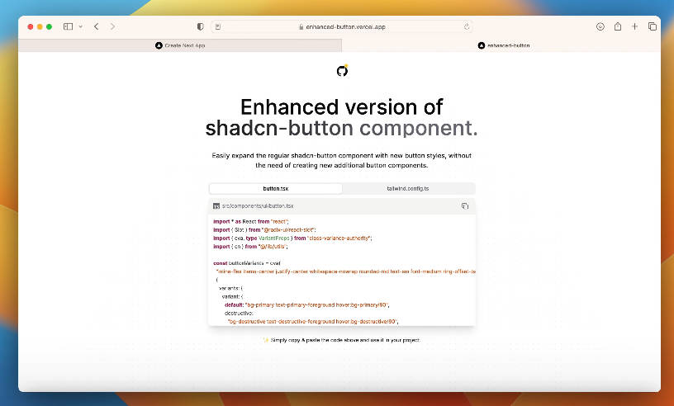
Task: Click the 'const buttonVariants = cva(' code line
Action: point(247,263)
